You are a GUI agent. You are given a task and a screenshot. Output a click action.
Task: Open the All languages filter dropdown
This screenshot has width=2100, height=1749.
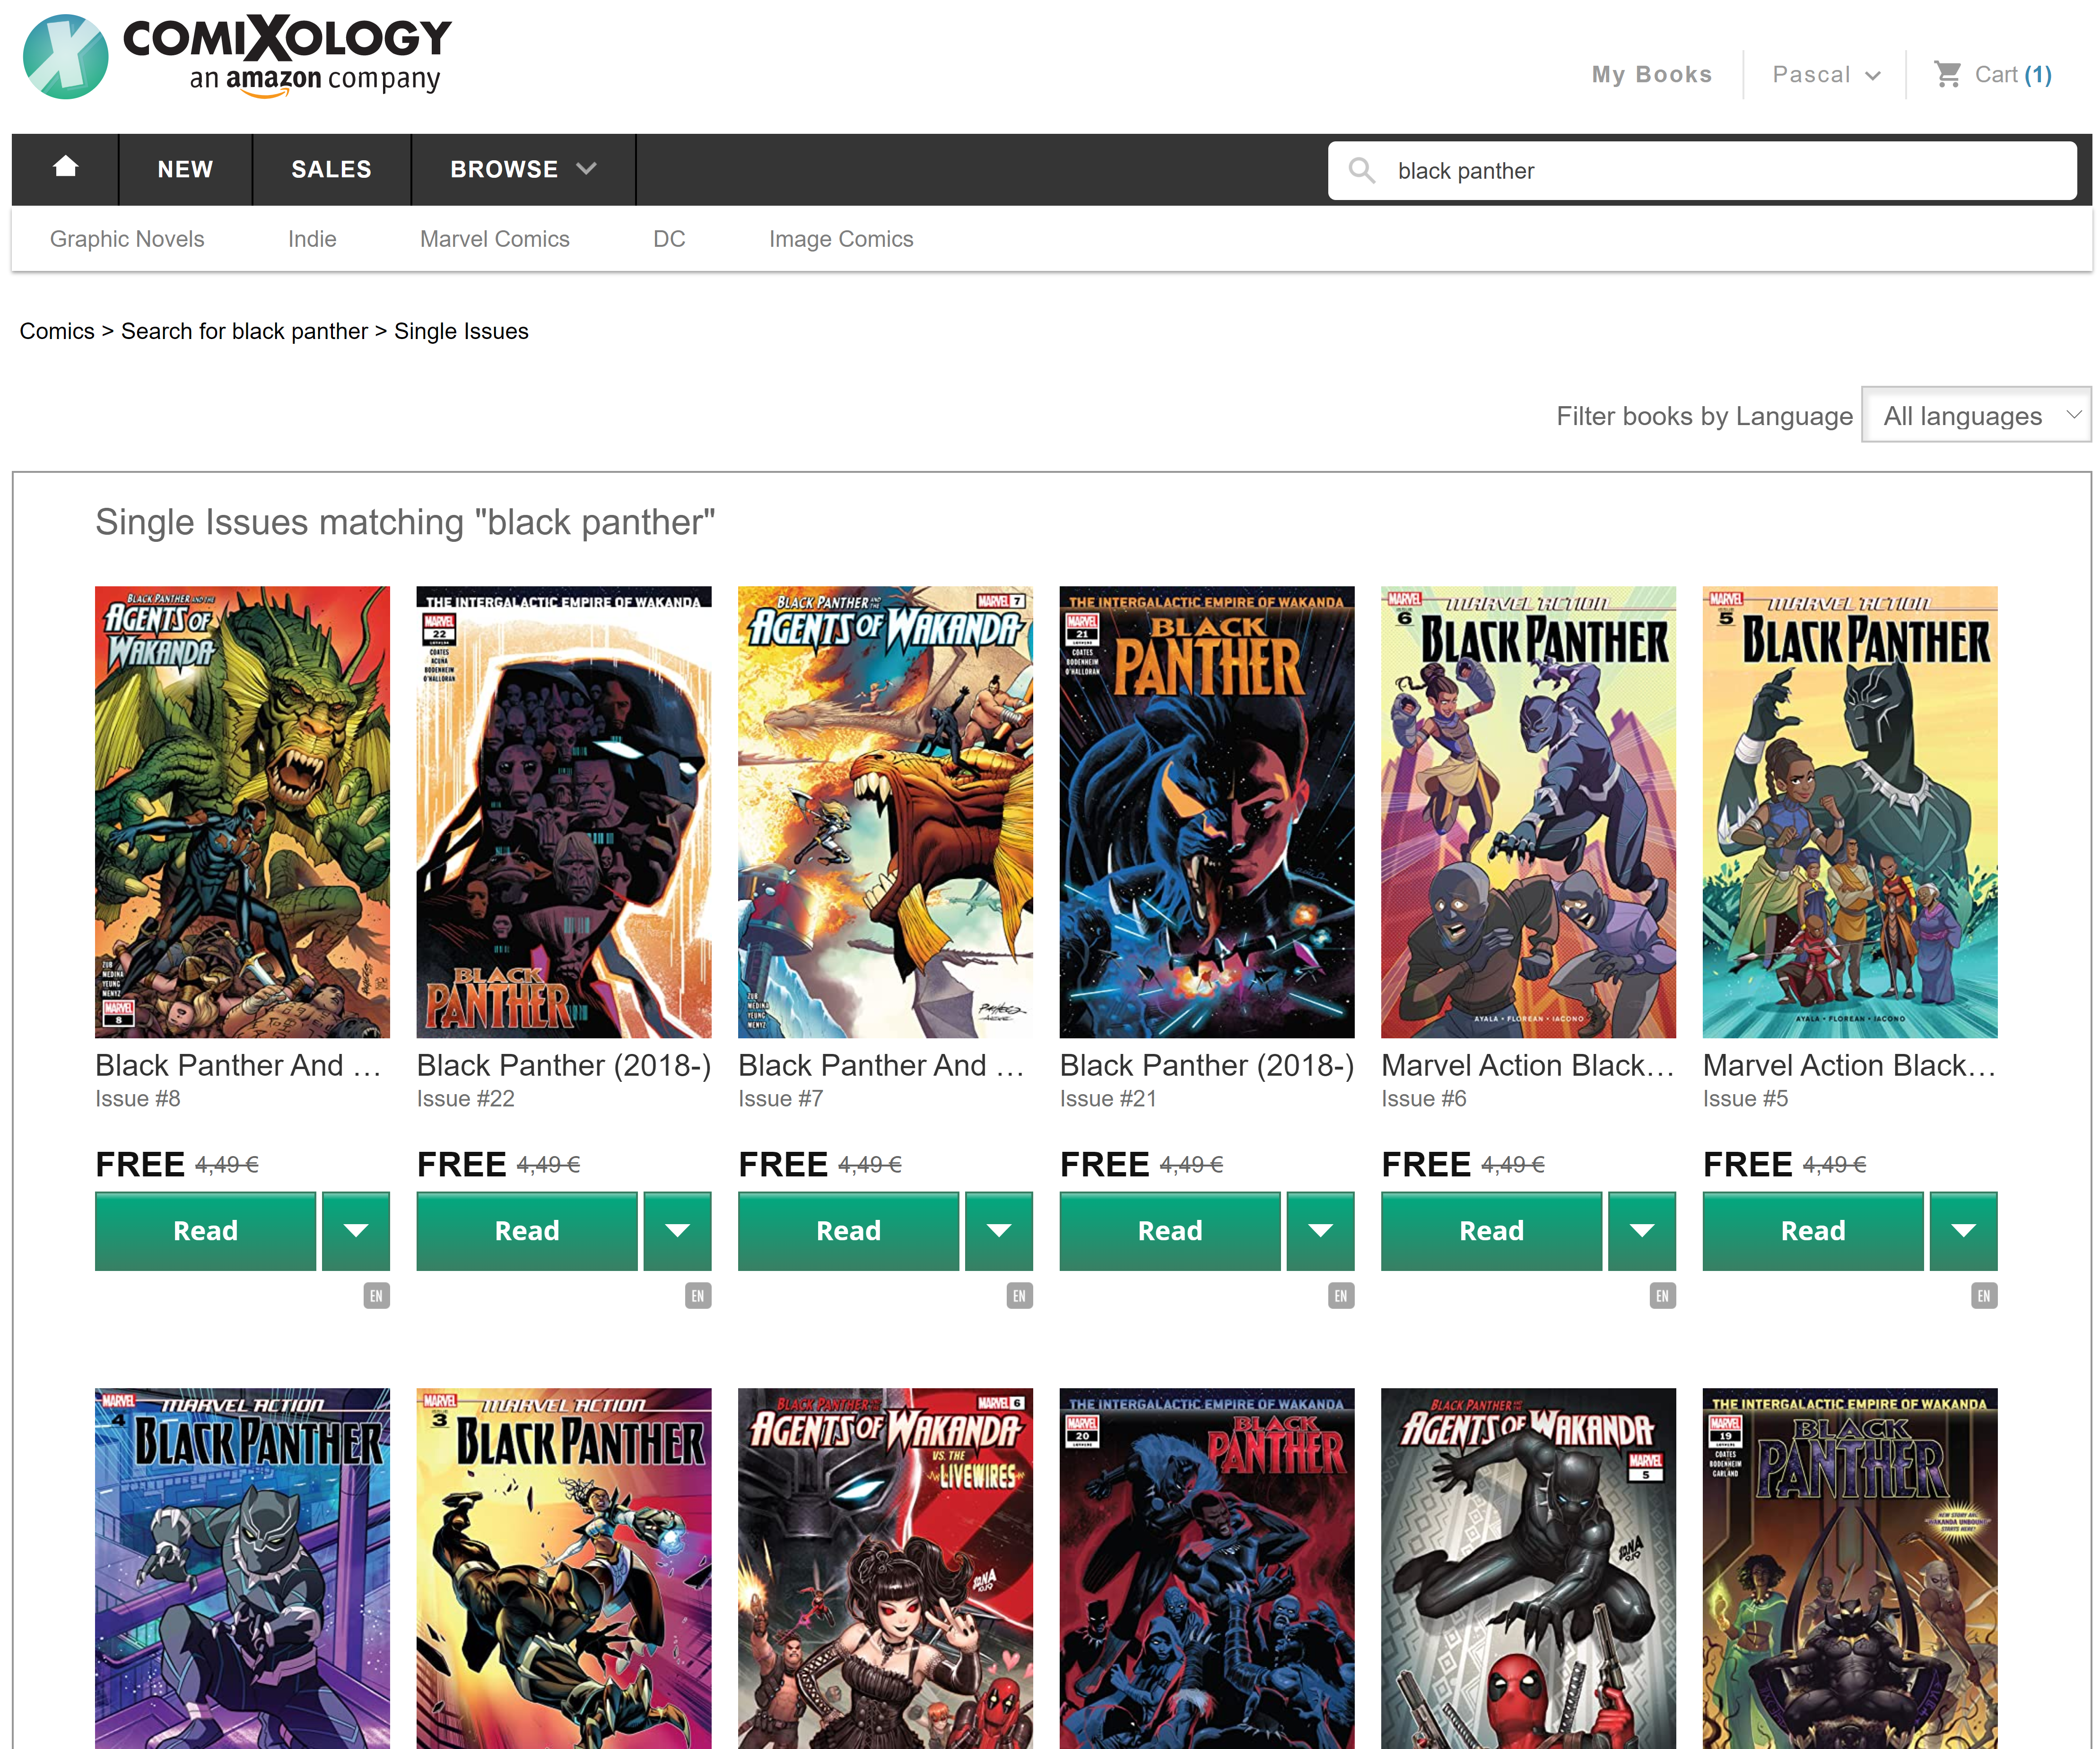(1975, 416)
